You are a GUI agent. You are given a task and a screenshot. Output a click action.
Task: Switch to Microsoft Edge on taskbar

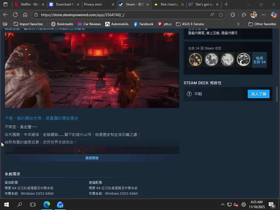point(47,205)
